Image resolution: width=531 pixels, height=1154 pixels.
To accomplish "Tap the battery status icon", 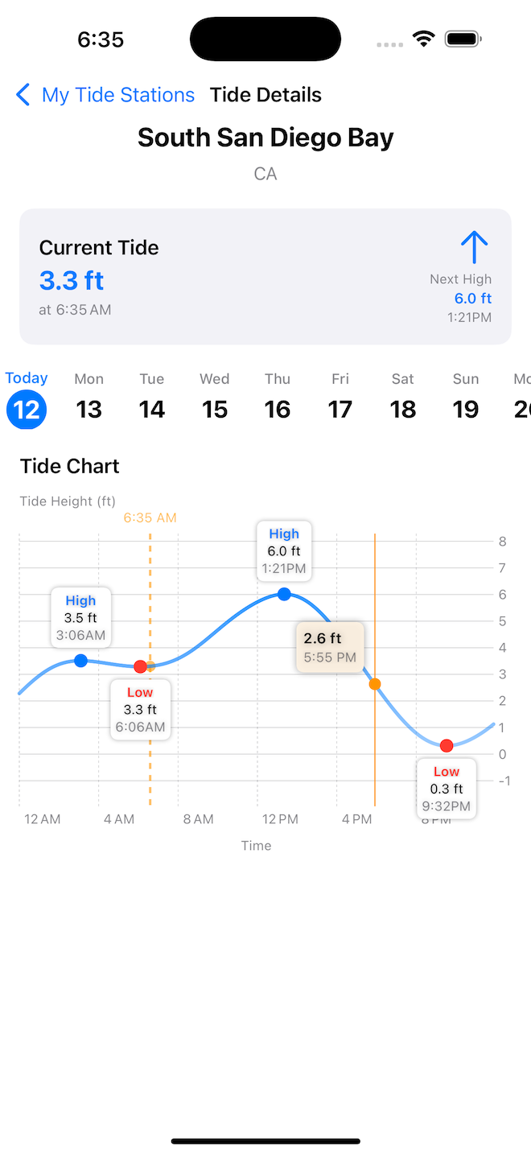I will [463, 39].
